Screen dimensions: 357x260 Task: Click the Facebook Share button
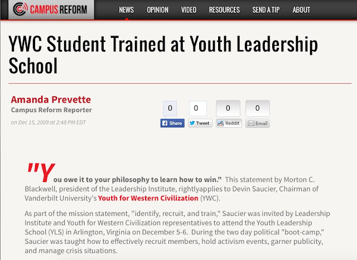coord(172,123)
